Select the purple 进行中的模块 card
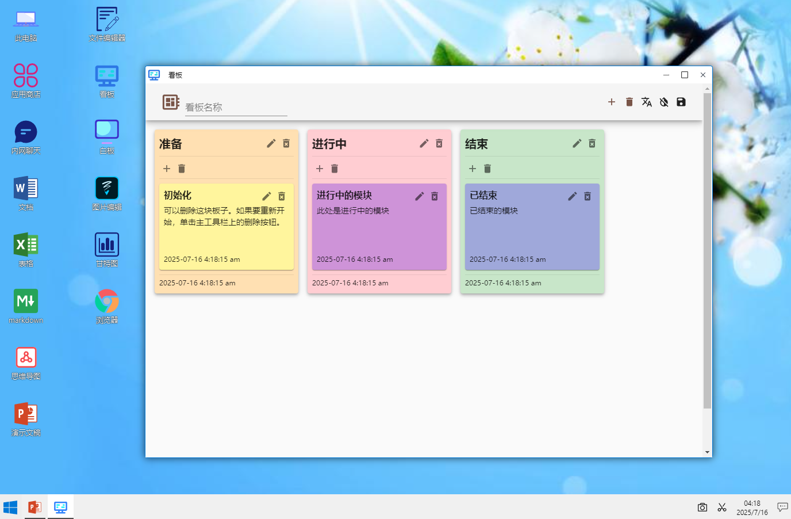The height and width of the screenshot is (519, 791). pos(379,227)
